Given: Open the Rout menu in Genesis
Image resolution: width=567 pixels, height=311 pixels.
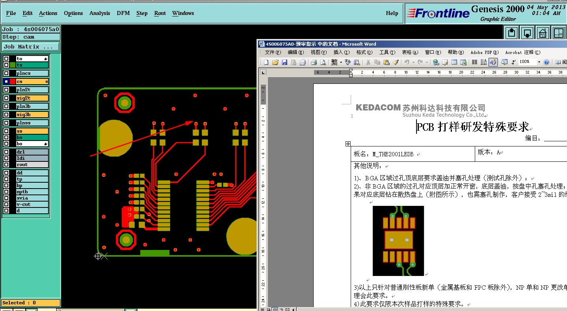Looking at the screenshot, I should [160, 13].
